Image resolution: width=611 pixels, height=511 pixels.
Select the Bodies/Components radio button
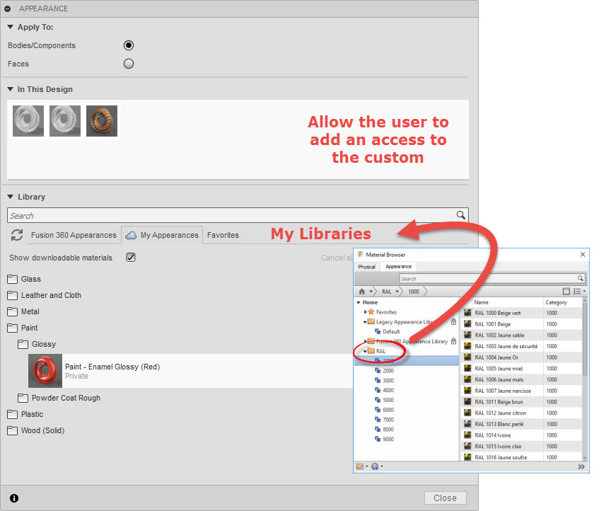129,45
